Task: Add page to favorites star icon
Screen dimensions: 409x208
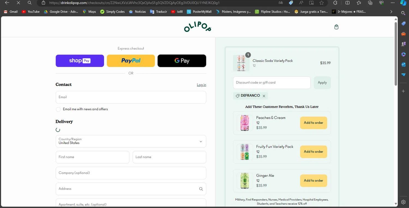Action: pyautogui.click(x=321, y=3)
